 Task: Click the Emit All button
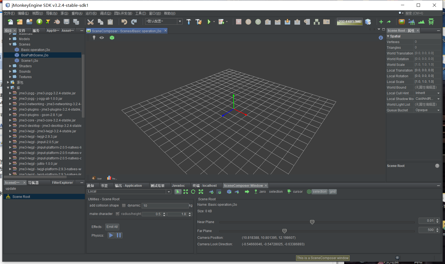112,227
